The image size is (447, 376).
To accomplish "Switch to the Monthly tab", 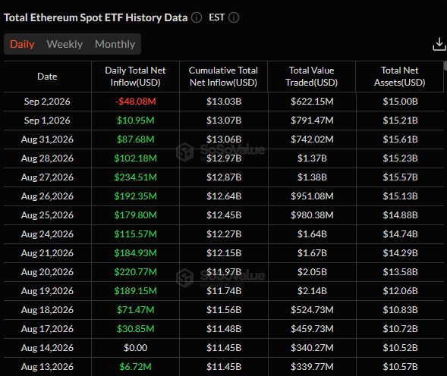I will pos(115,44).
